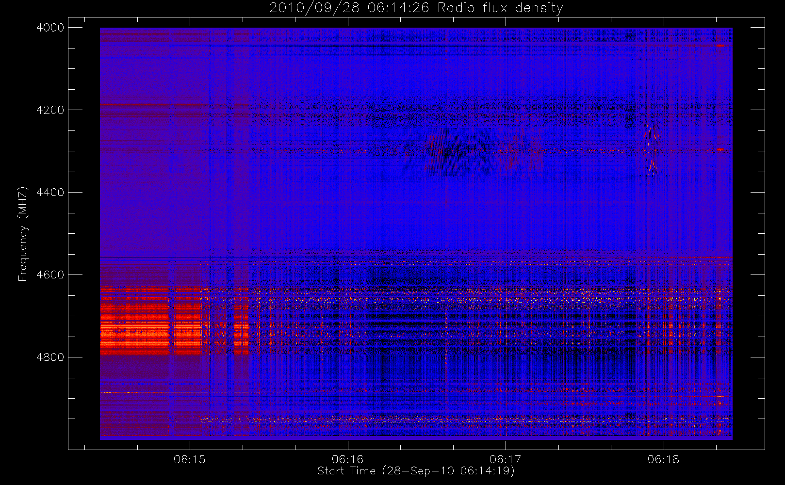Screen dimensions: 785x485
Task: Click the bright red-orange emission band near 4700 MHz
Action: point(150,321)
